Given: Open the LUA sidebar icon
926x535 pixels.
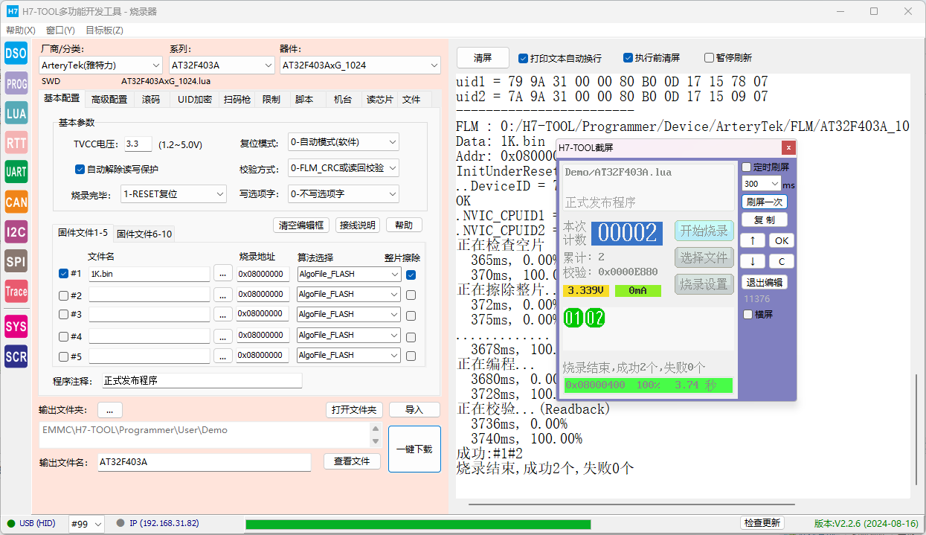Looking at the screenshot, I should point(16,112).
